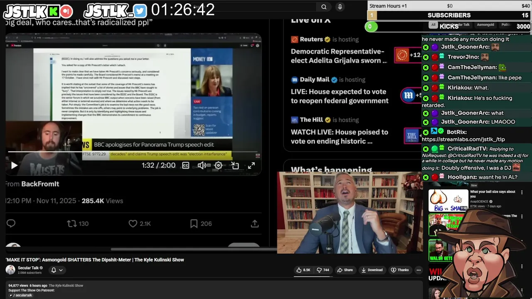Like the tweet with 2.1K likes
Viewport: 532px width, 299px height.
point(139,223)
